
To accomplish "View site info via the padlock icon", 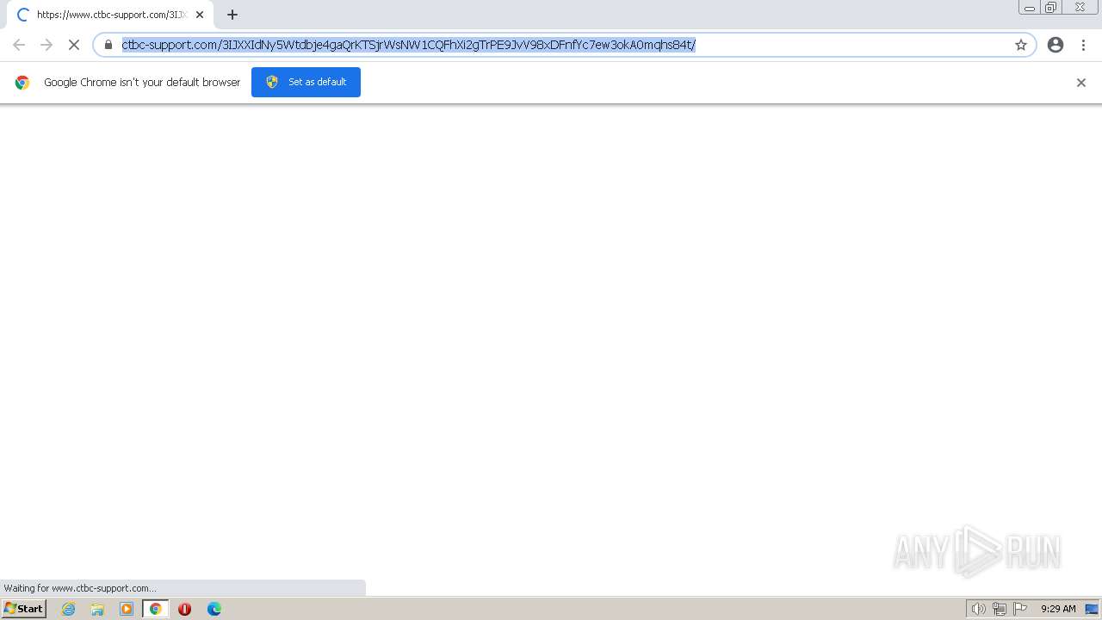I will [108, 45].
